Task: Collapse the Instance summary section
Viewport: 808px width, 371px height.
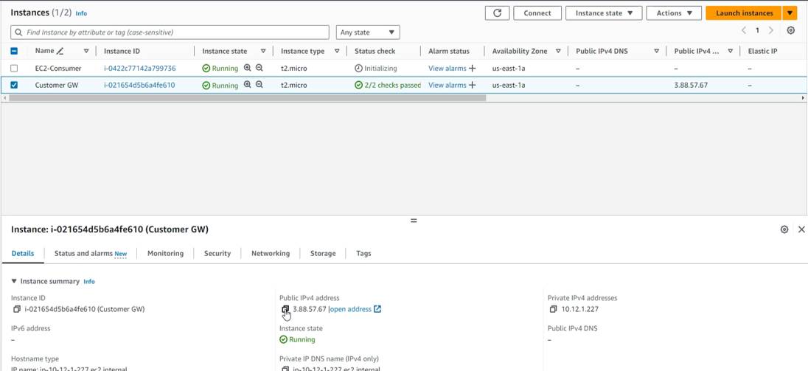Action: click(14, 281)
